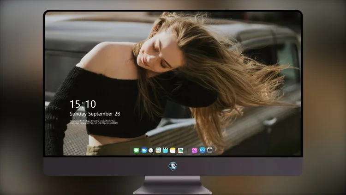Open the green Messages app in dock
Image resolution: width=346 pixels, height=195 pixels.
click(136, 150)
